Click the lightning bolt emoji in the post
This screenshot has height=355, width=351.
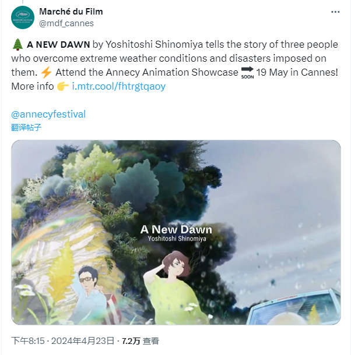pyautogui.click(x=46, y=72)
